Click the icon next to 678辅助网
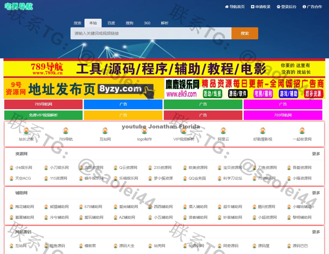The width and height of the screenshot is (329, 254). pyautogui.click(x=81, y=207)
